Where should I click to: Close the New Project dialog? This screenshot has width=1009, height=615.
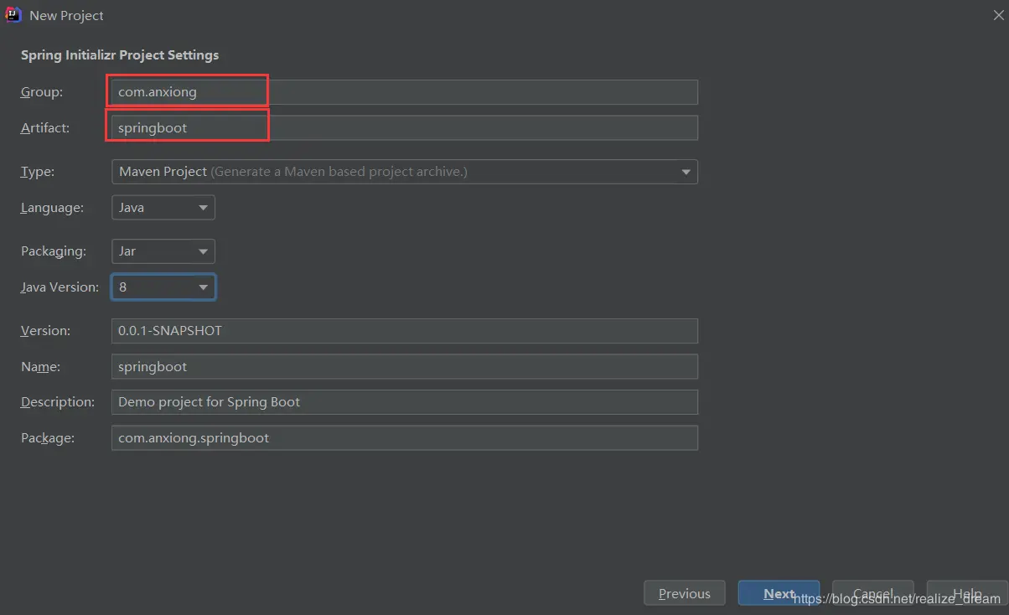(998, 15)
